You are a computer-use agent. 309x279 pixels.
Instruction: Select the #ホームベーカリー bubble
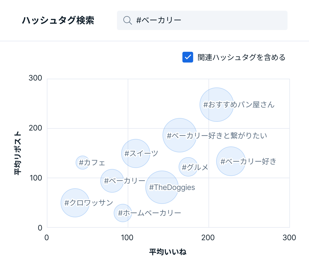(123, 213)
